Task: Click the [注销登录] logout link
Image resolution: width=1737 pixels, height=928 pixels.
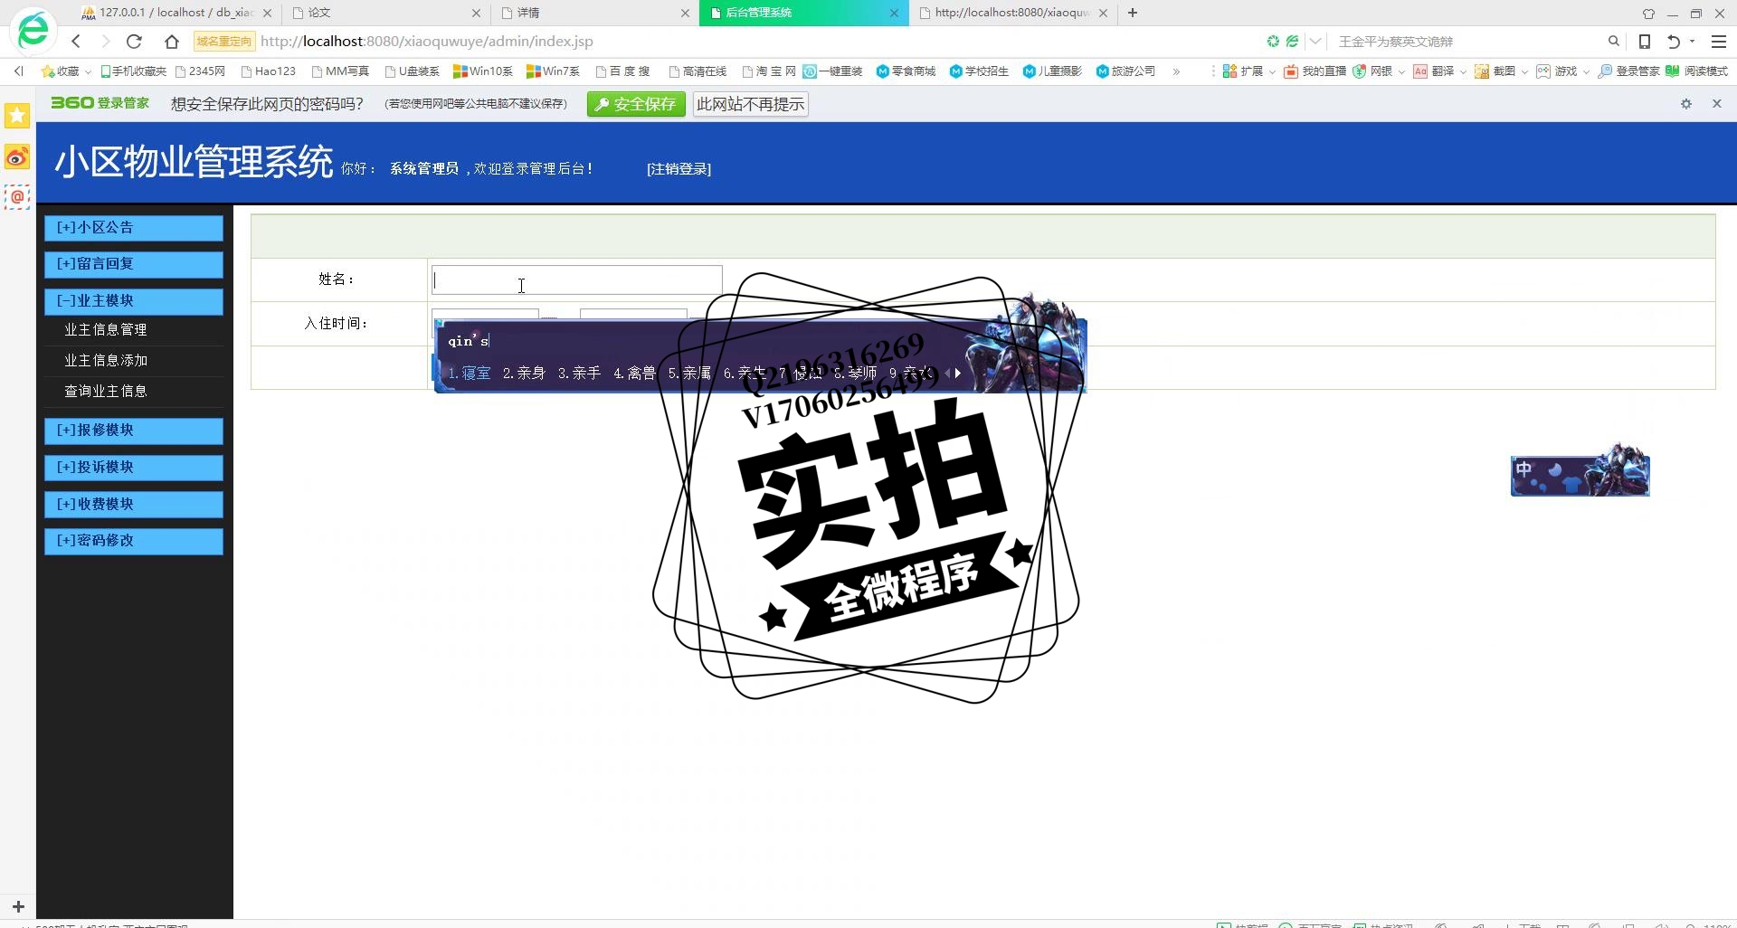Action: coord(679,169)
